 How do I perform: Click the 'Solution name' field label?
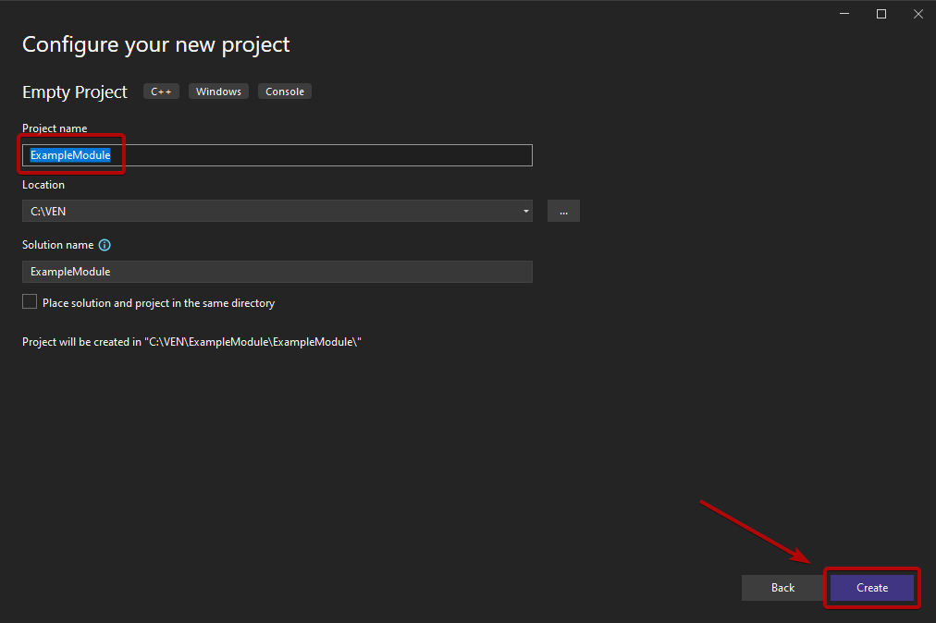pyautogui.click(x=57, y=245)
